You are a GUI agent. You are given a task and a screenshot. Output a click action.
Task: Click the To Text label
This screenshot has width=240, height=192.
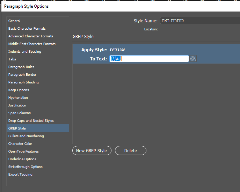pyautogui.click(x=99, y=59)
